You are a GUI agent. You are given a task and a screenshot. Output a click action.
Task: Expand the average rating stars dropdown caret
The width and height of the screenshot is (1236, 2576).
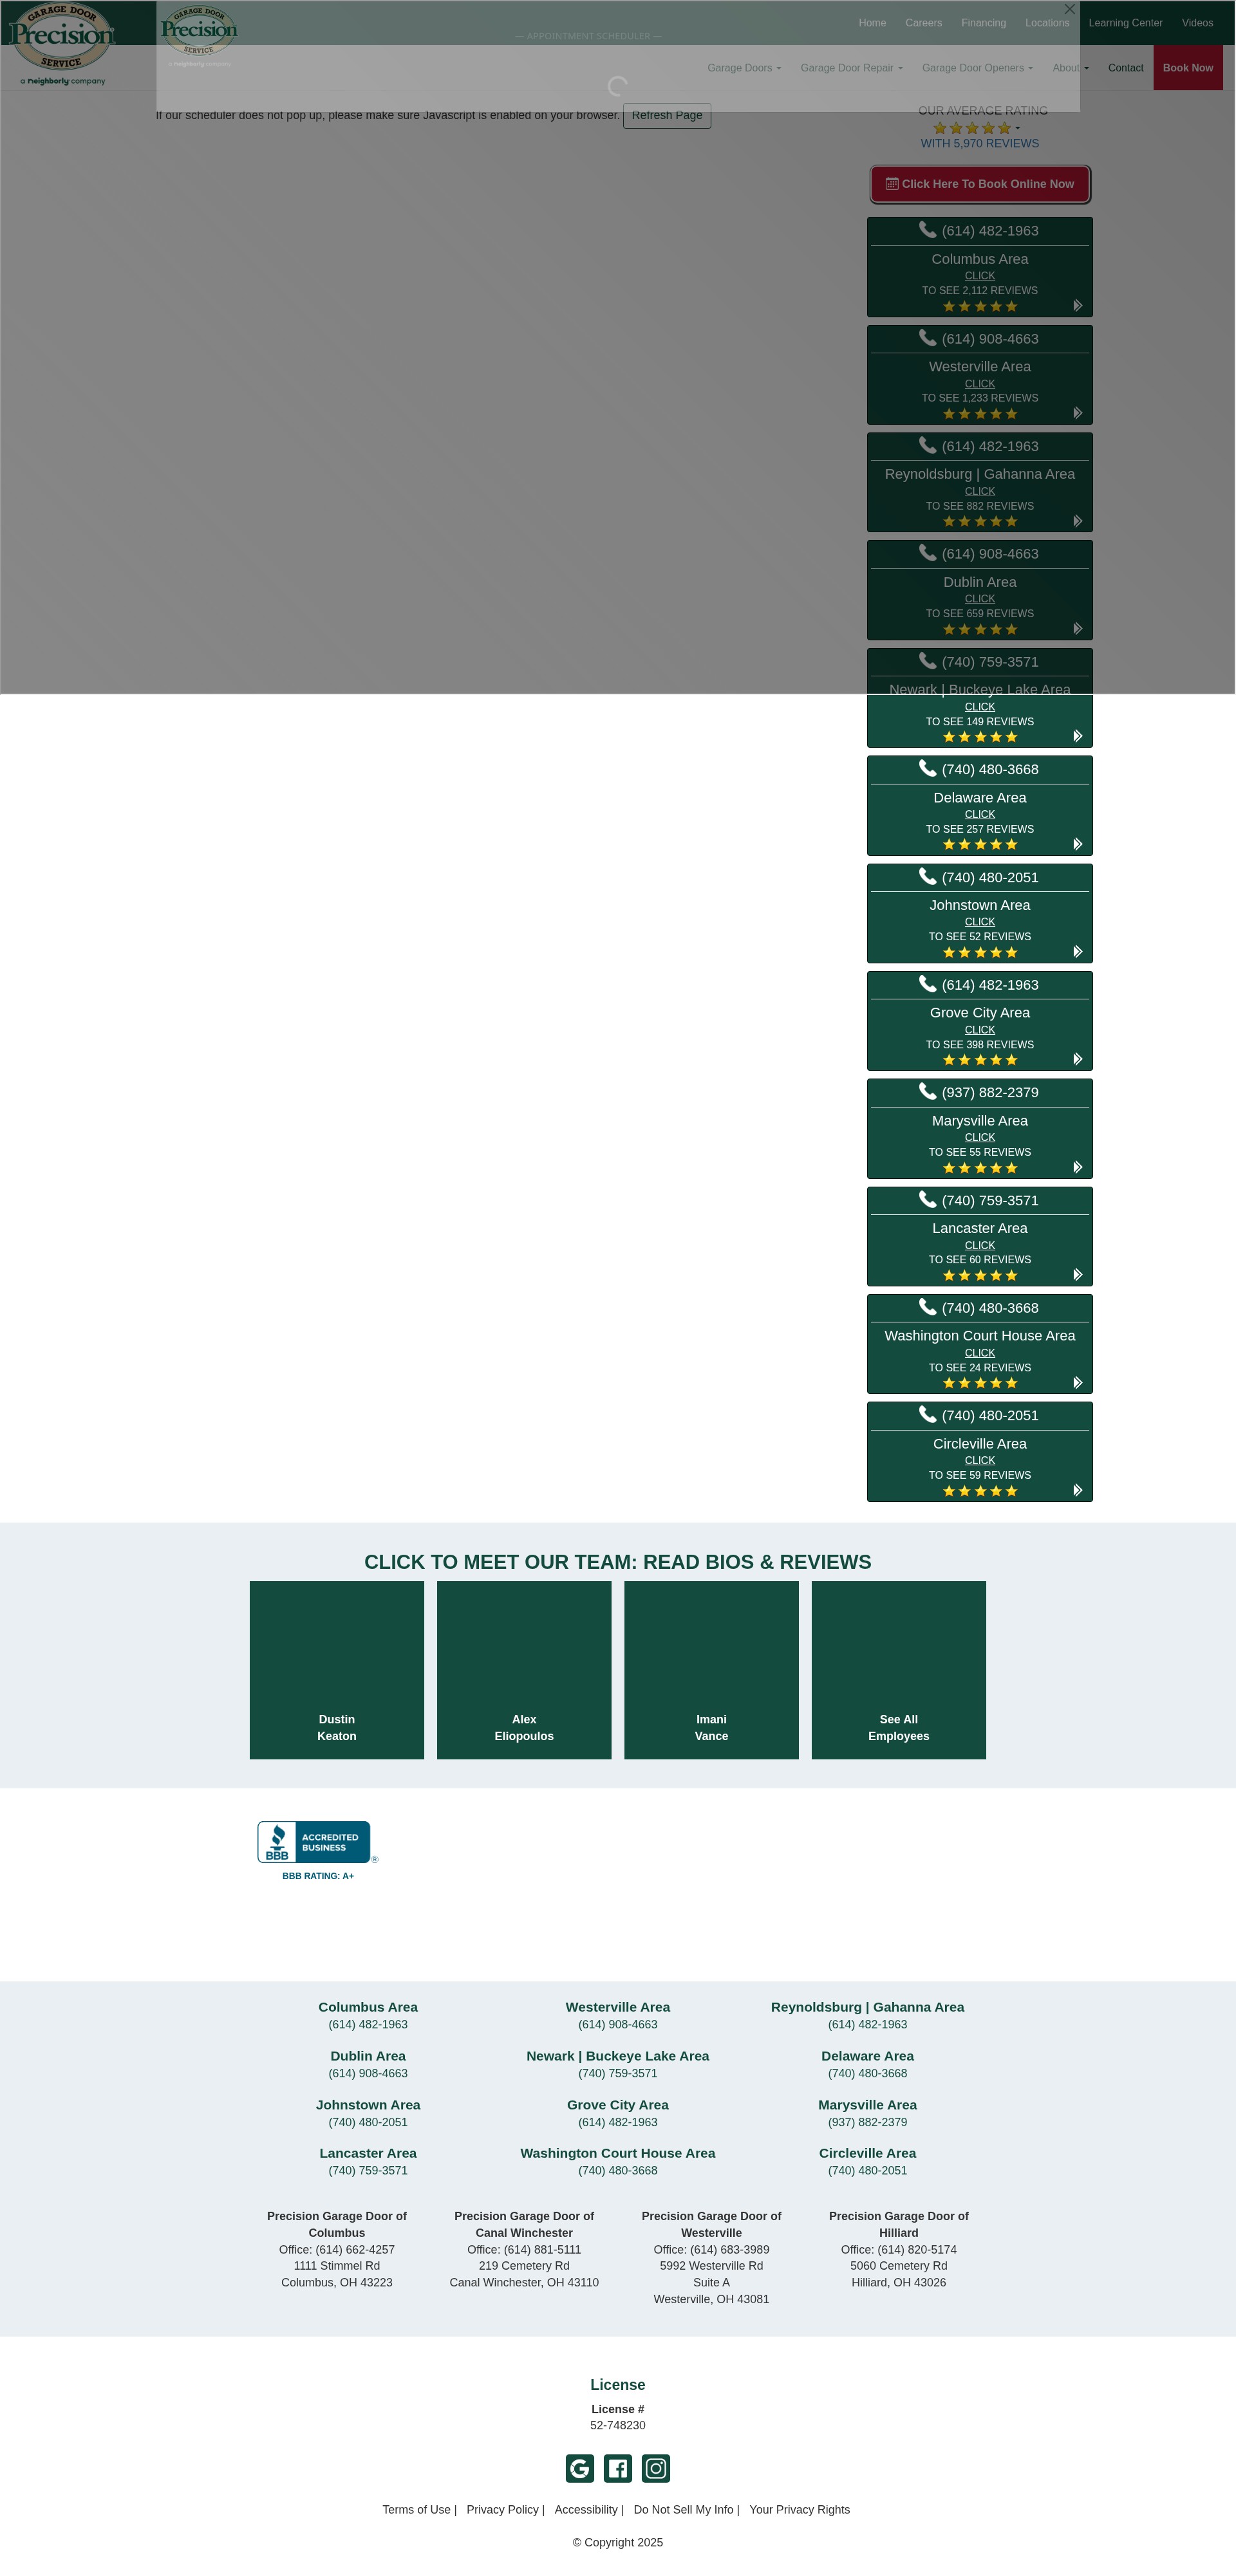[1018, 128]
